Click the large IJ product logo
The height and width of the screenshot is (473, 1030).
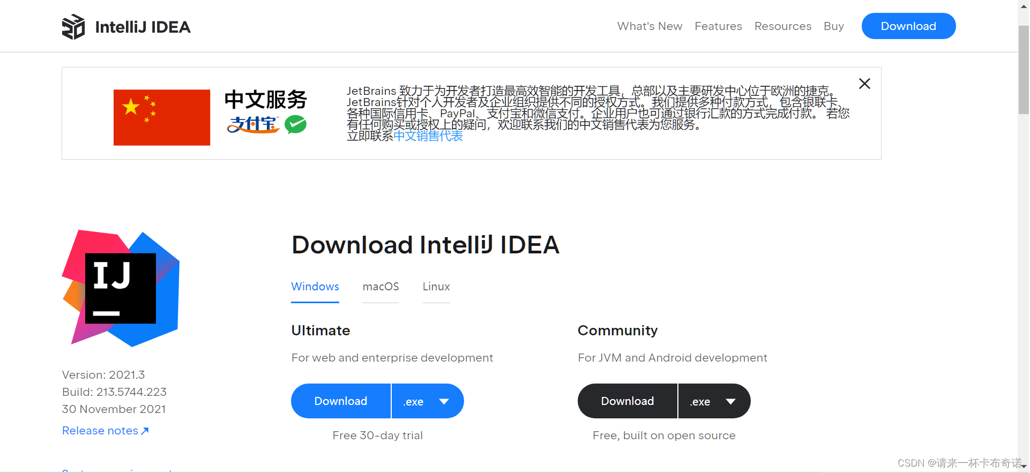coord(121,288)
